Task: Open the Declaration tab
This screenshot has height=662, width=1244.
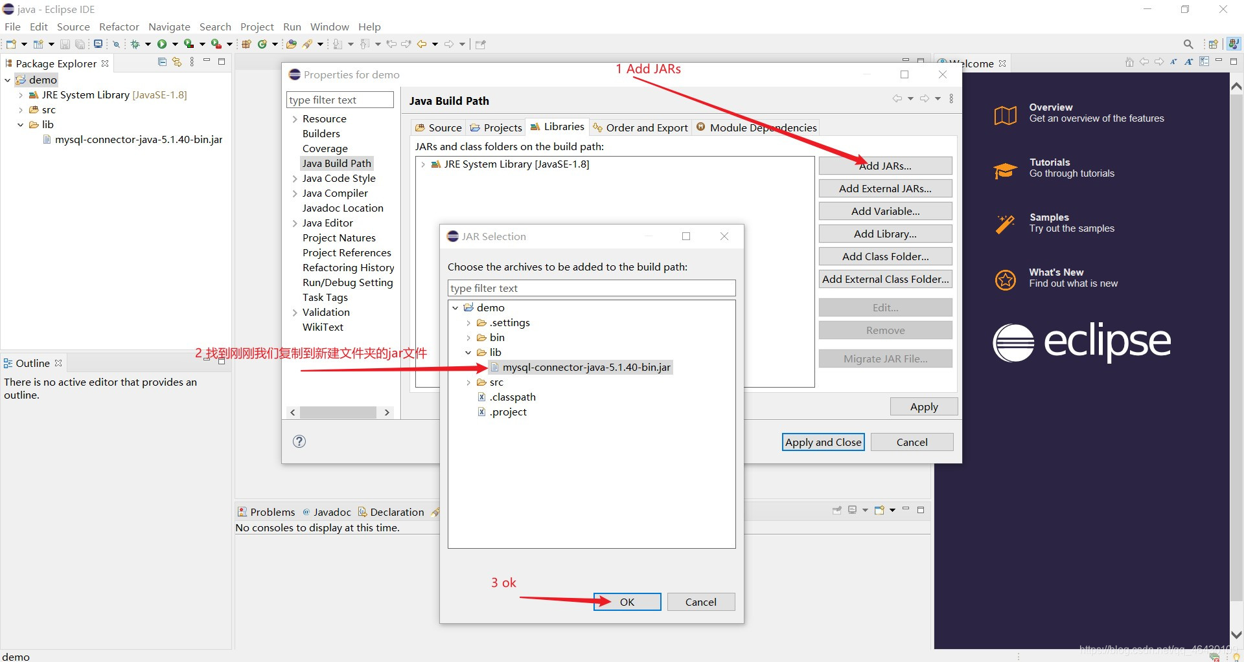Action: (x=391, y=512)
